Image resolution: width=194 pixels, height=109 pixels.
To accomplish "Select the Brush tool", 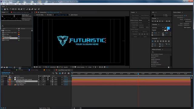I will point(27,9).
